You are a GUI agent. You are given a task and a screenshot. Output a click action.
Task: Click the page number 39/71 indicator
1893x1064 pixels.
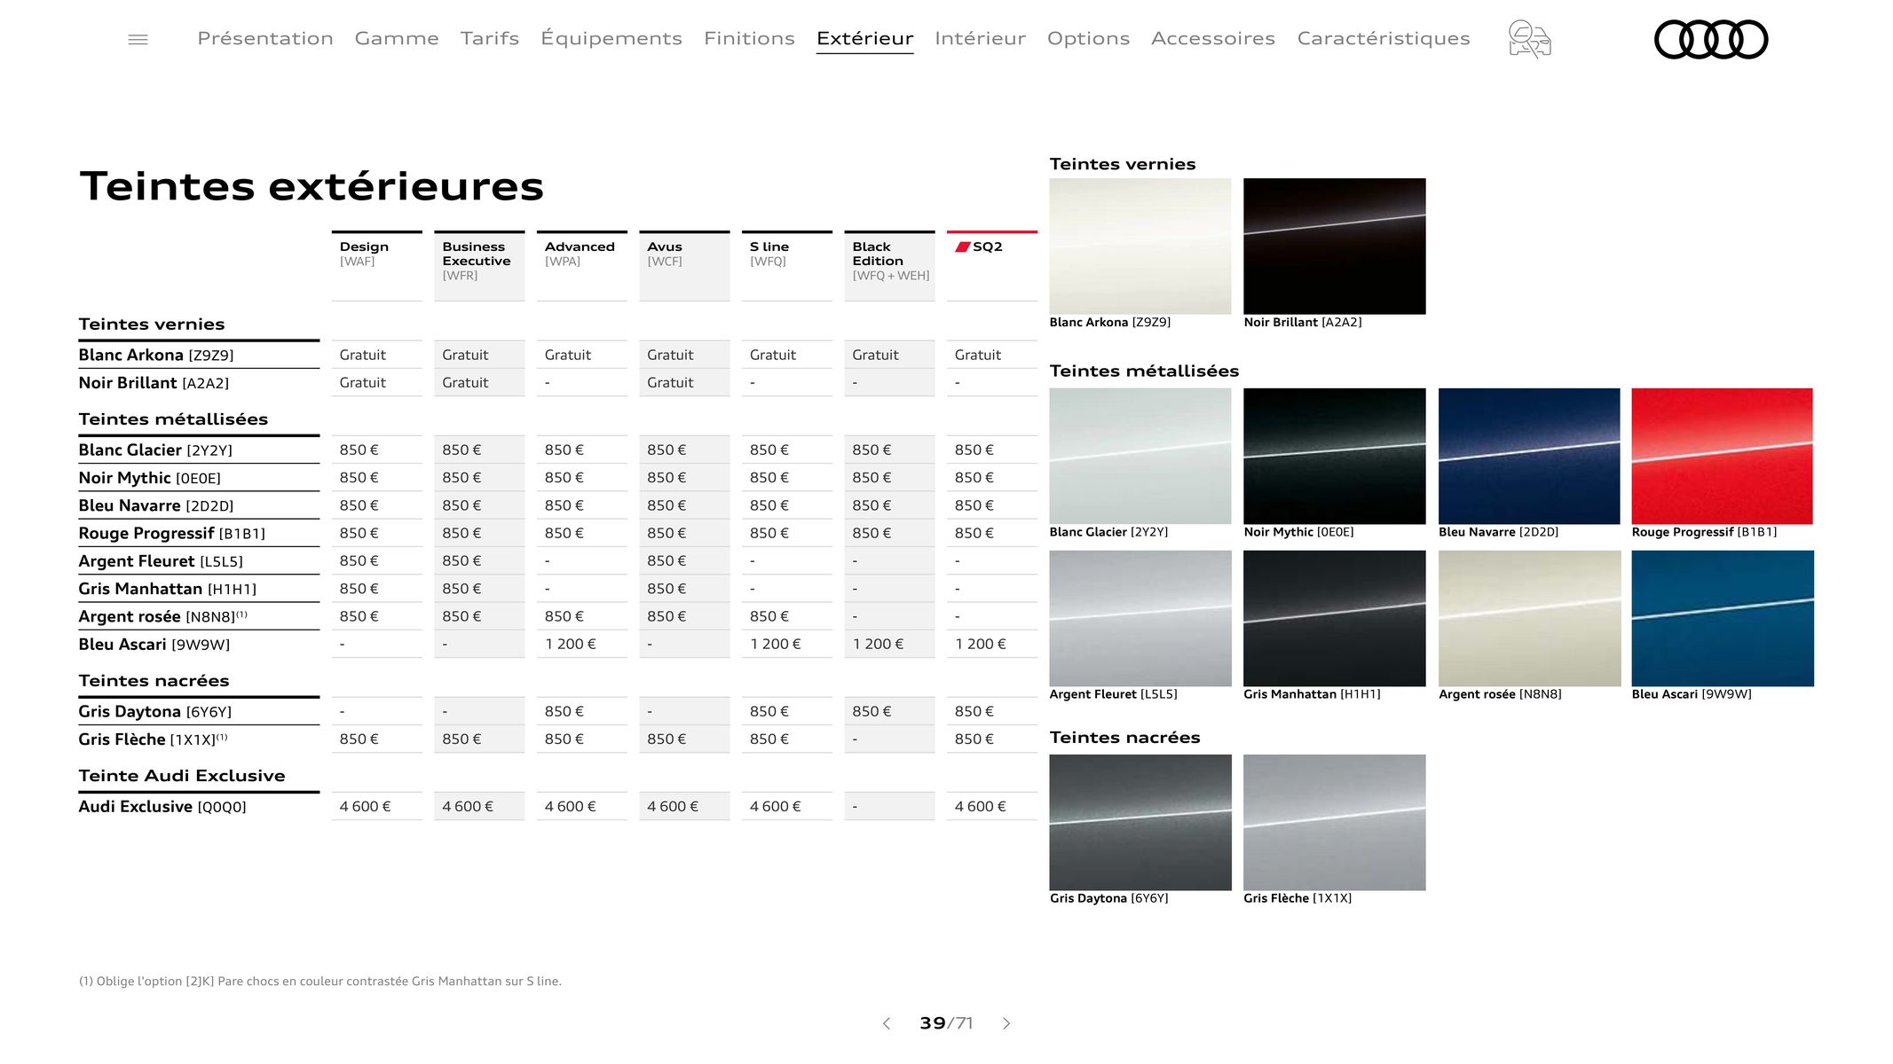946,1023
